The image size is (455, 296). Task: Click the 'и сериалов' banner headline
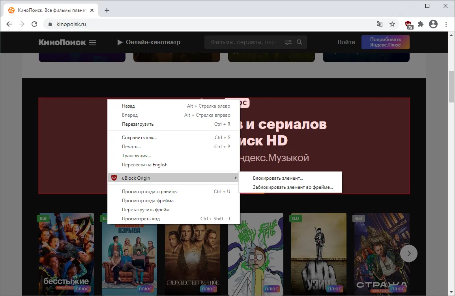click(x=286, y=125)
